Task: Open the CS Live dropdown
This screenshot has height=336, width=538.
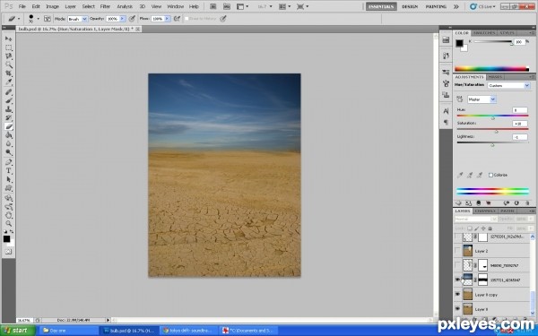Action: (x=483, y=6)
